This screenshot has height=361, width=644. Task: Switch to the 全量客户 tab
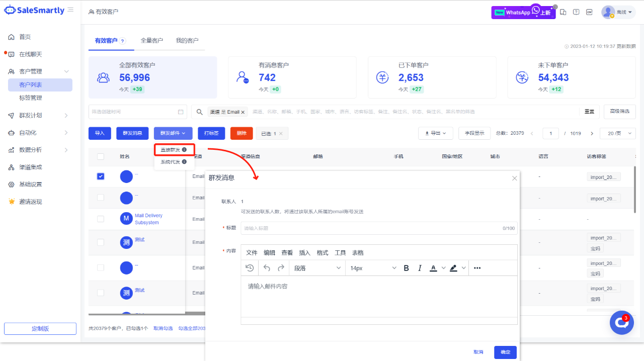(152, 41)
